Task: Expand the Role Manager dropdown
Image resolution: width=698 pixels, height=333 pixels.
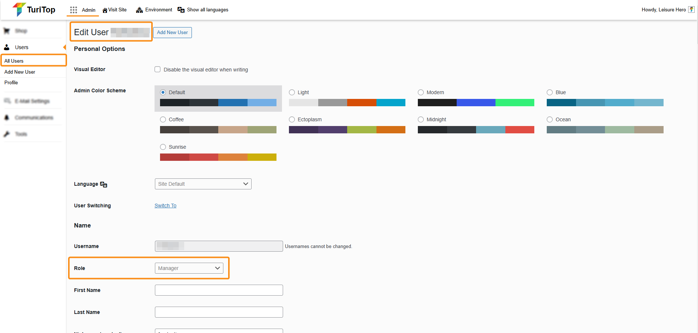Action: pos(189,268)
